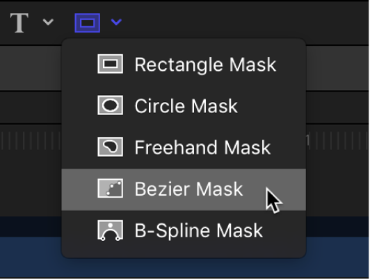Click timeline ruler ticks left of menu
The height and width of the screenshot is (279, 370).
(x=31, y=141)
